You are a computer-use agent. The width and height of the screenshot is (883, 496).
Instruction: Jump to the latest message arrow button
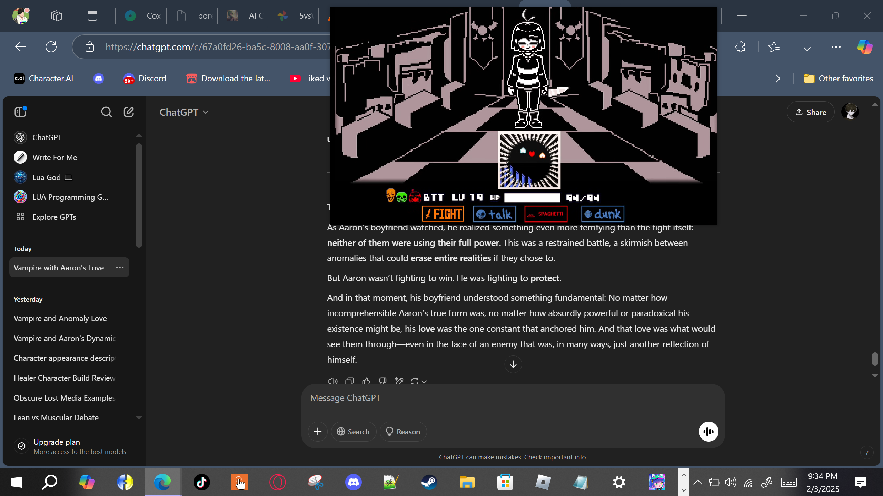[513, 364]
